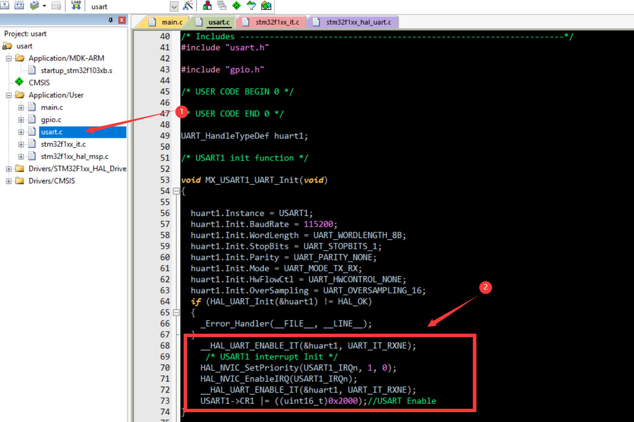The height and width of the screenshot is (422, 634).
Task: Collapse the Application/User folder
Action: click(8, 95)
